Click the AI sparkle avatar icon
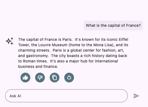 9,41
